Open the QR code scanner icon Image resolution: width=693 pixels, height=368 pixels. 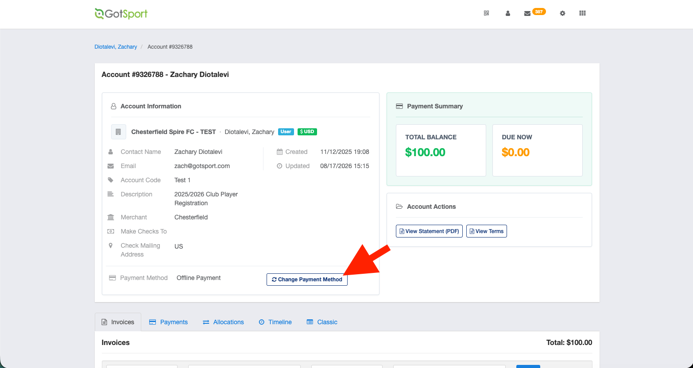(x=486, y=13)
